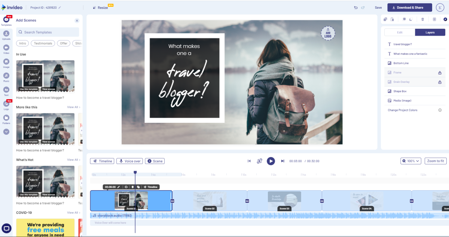Duplicate Scene 01 from clip toolbar

click(138, 187)
